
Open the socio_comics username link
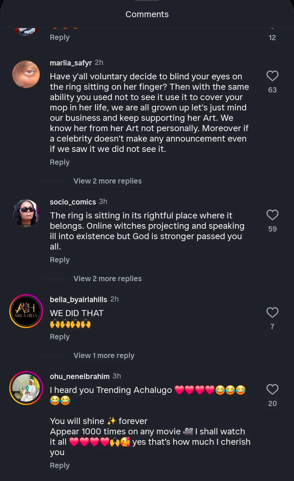pyautogui.click(x=73, y=202)
